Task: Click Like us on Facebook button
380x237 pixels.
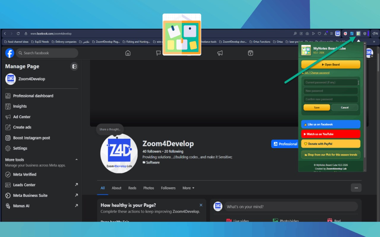Action: (331, 124)
